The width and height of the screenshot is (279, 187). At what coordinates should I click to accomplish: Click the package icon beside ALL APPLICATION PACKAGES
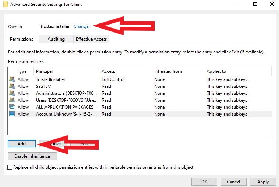[x=12, y=107]
